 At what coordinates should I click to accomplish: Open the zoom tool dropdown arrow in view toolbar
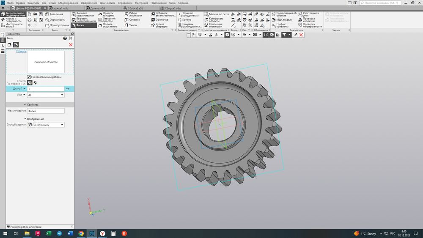[x=205, y=35]
